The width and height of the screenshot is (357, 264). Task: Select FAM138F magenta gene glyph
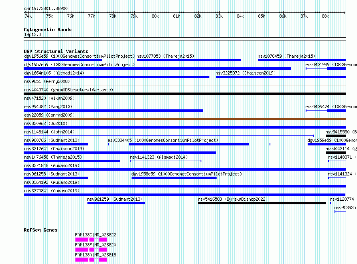(x=91, y=250)
